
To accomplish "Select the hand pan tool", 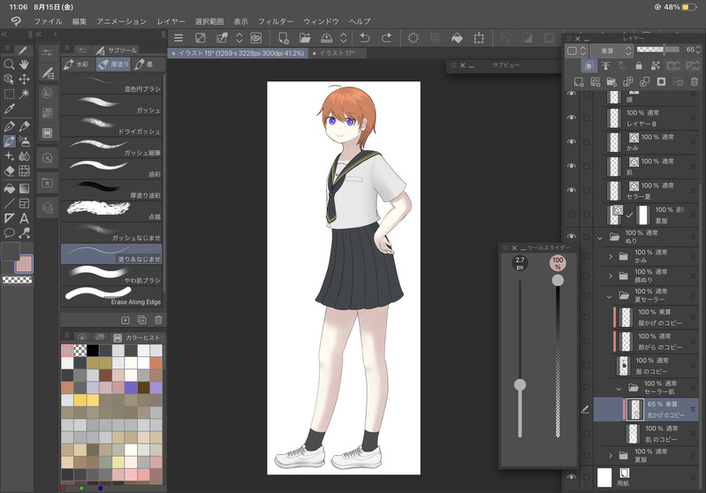I will (x=24, y=64).
